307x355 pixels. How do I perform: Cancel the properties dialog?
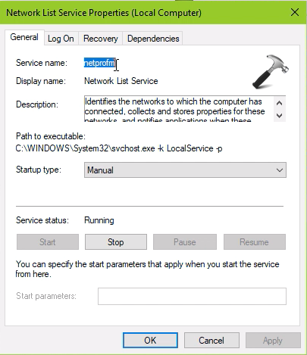click(x=211, y=341)
